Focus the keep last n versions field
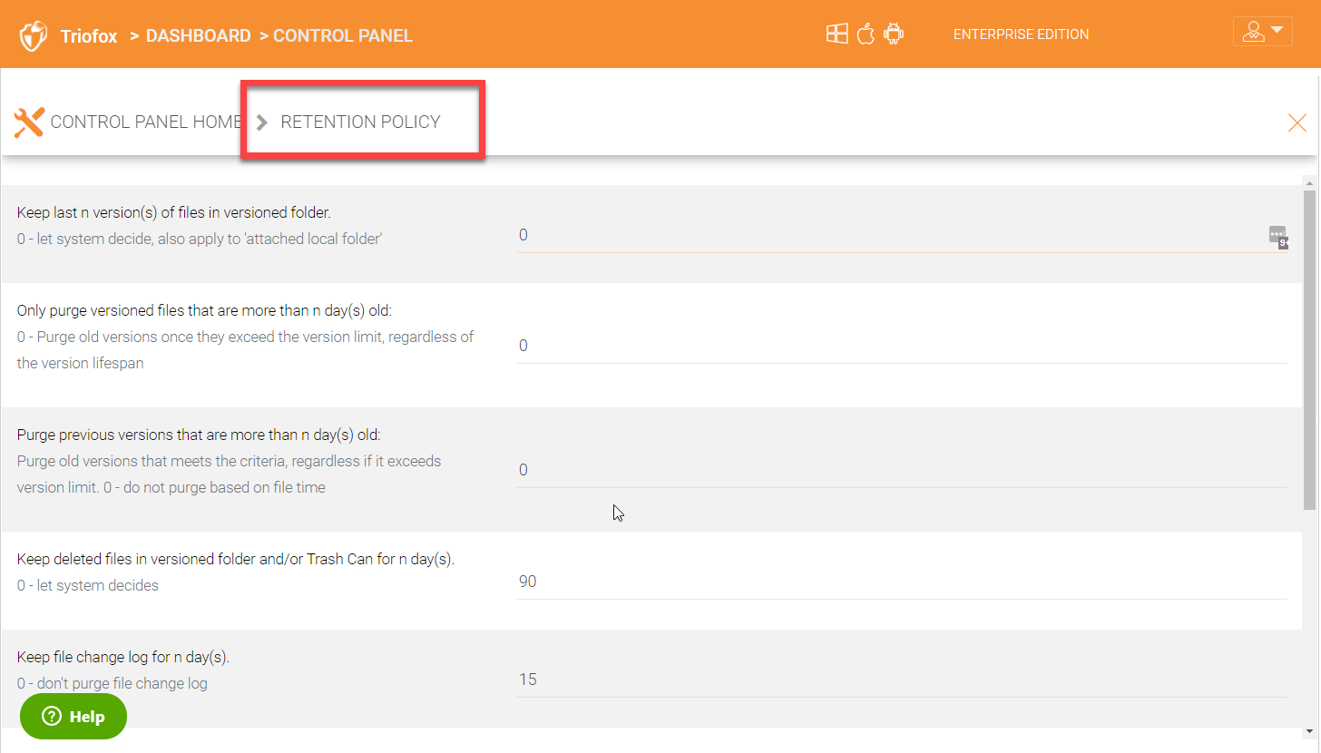Image resolution: width=1321 pixels, height=753 pixels. (x=889, y=235)
